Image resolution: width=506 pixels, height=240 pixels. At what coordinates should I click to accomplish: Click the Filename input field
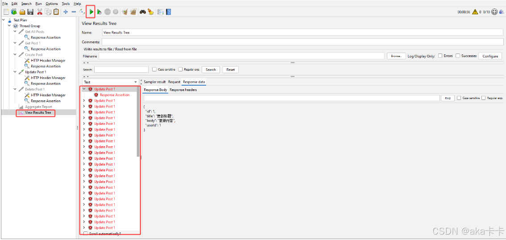click(241, 56)
